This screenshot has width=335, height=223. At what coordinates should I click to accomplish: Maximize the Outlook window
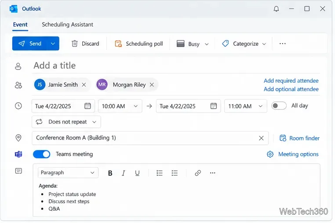click(x=307, y=9)
